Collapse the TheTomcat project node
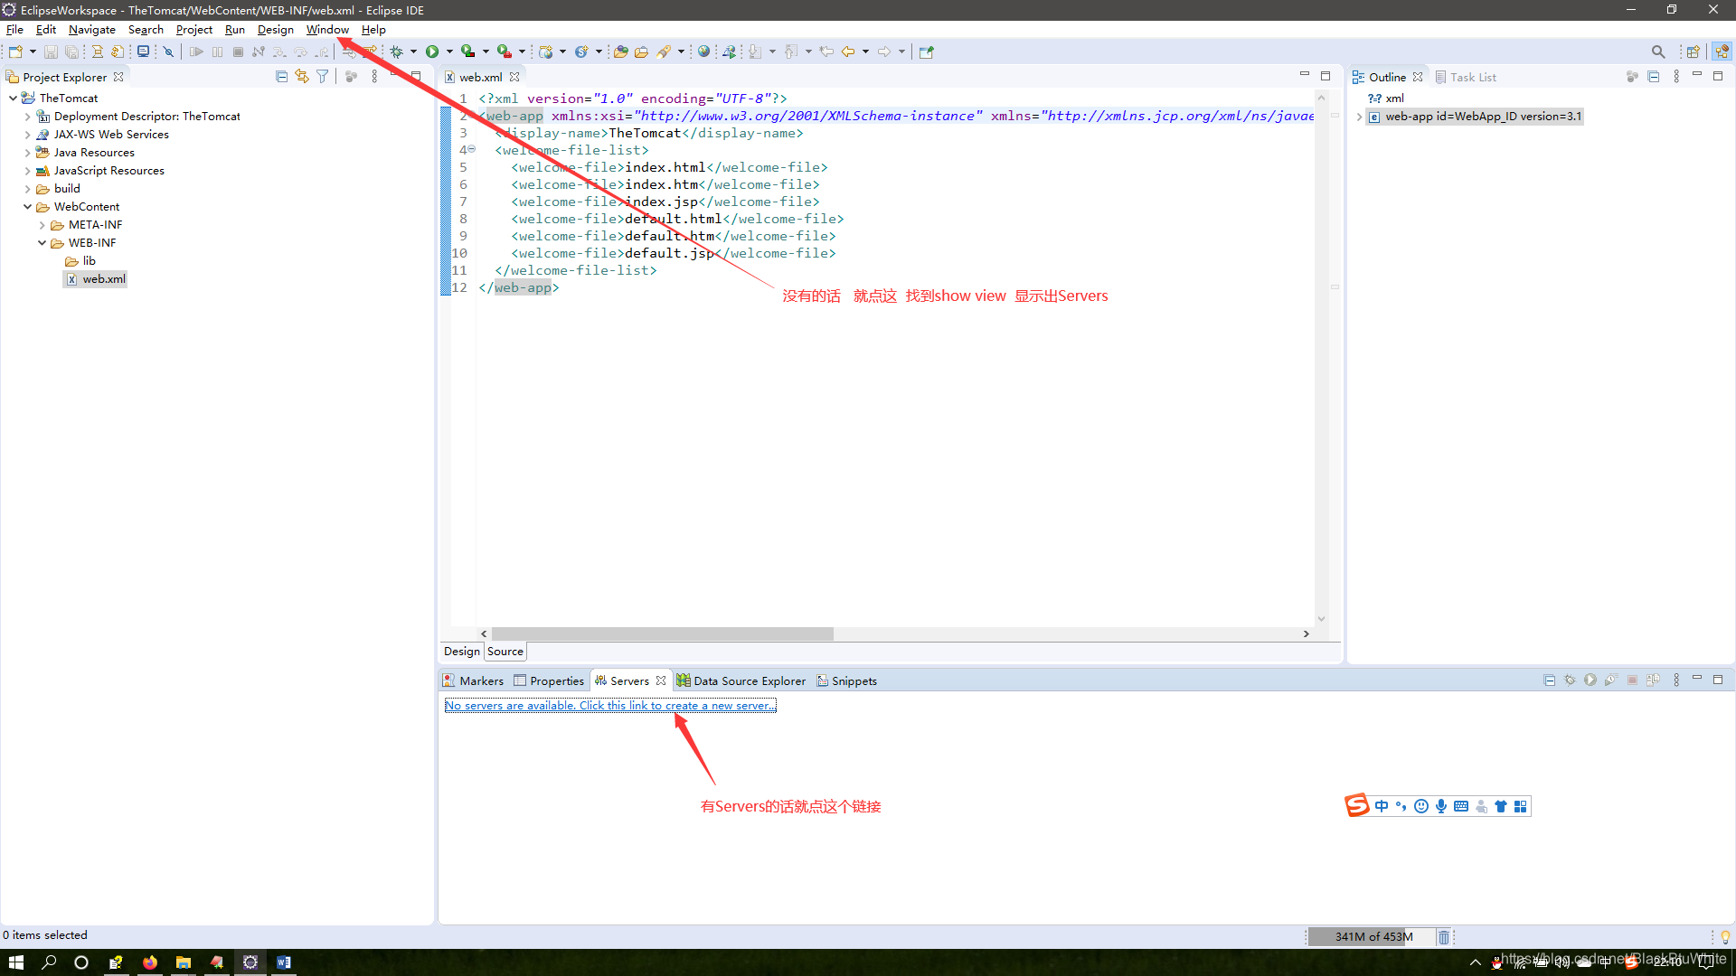Screen dimensions: 1736x976 13,98
